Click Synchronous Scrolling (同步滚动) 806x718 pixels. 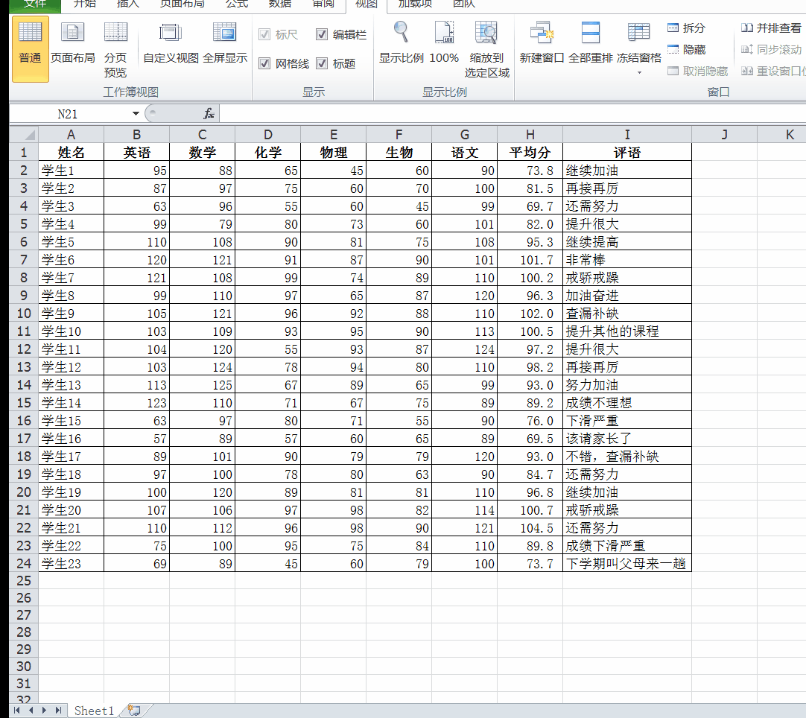770,50
